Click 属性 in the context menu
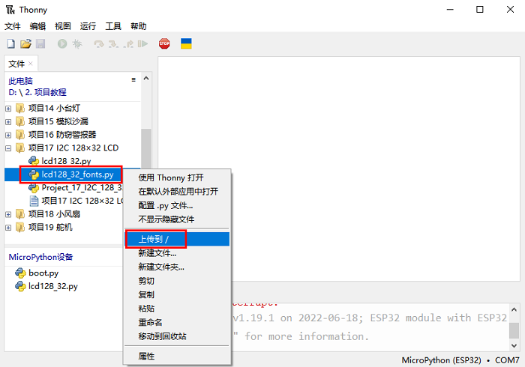The image size is (525, 367). 146,356
